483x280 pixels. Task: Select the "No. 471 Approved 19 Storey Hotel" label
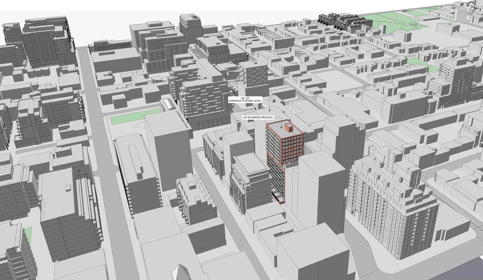coord(245,100)
